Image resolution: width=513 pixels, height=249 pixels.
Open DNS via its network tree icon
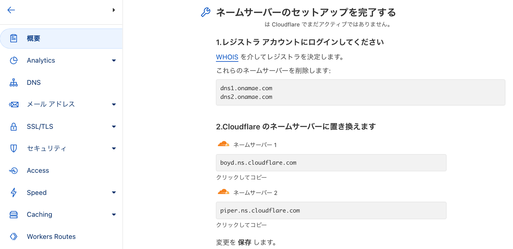pyautogui.click(x=14, y=83)
